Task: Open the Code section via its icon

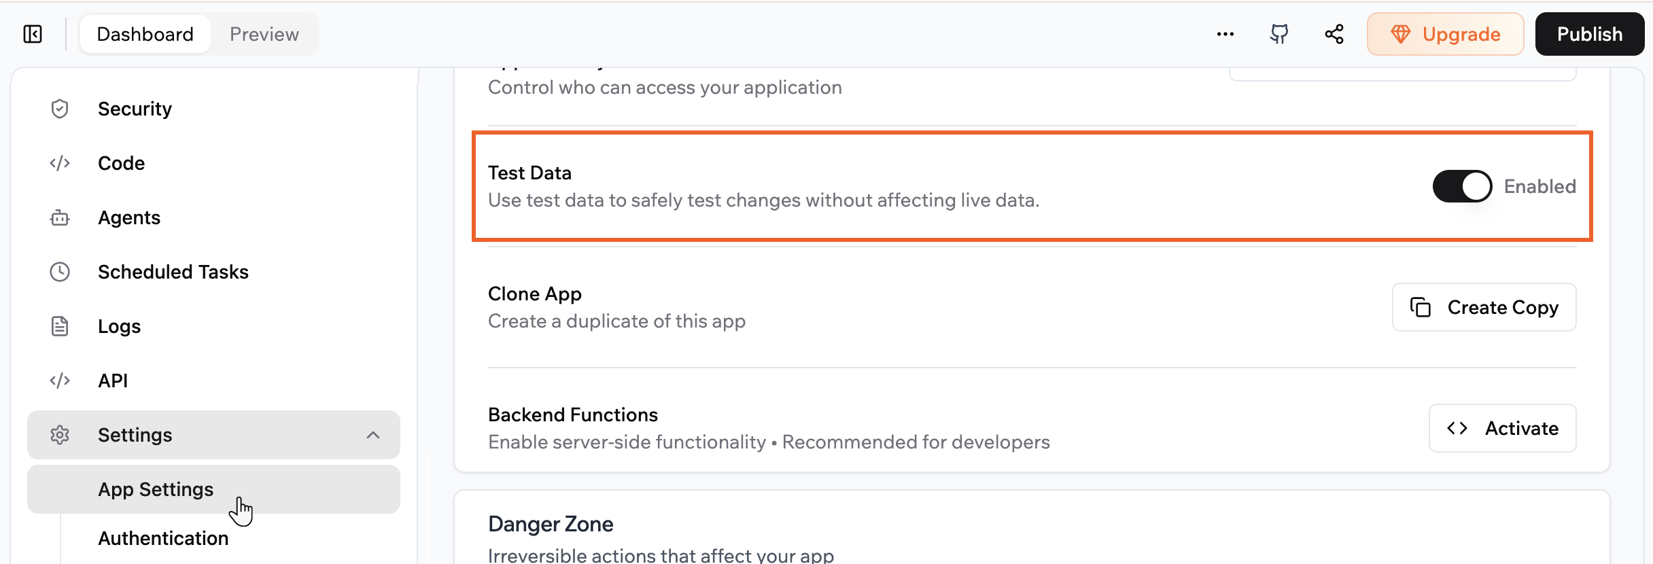Action: coord(60,163)
